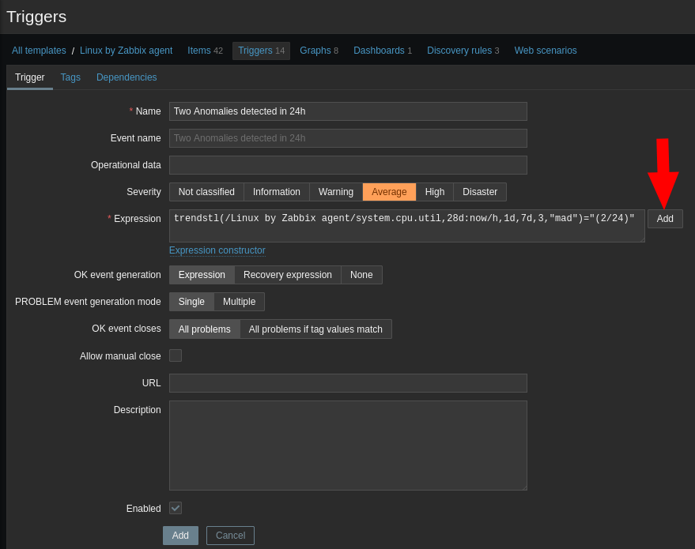This screenshot has width=695, height=549.
Task: Enable the Allow manual close checkbox
Action: tap(175, 355)
